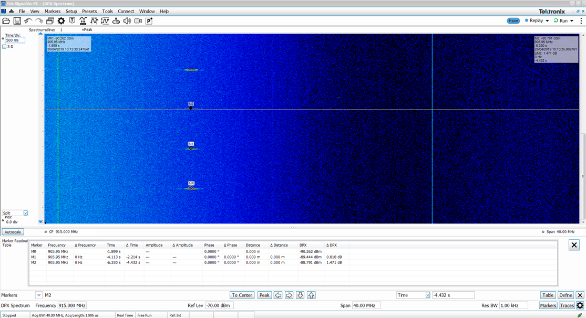Open the marker selection dropdown showing M2
586x318 pixels.
(x=39, y=295)
